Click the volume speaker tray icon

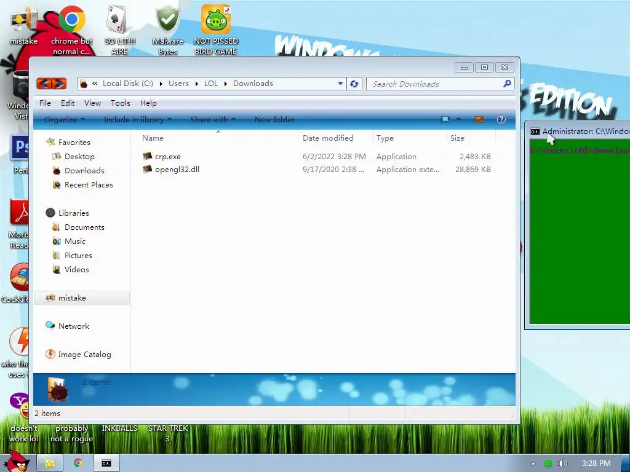coord(562,463)
